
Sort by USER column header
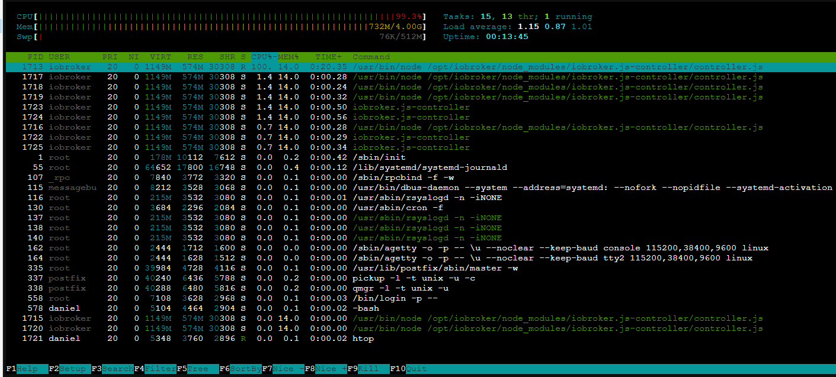click(59, 57)
